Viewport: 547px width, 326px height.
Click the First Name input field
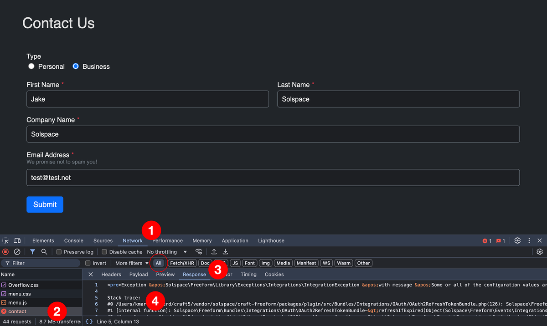[148, 99]
